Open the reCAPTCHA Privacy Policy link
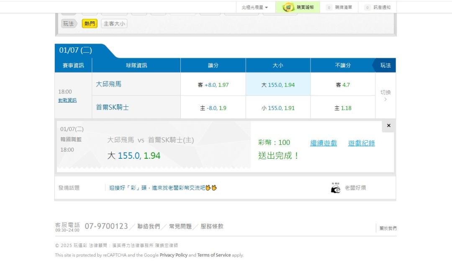The width and height of the screenshot is (452, 263). [174, 255]
